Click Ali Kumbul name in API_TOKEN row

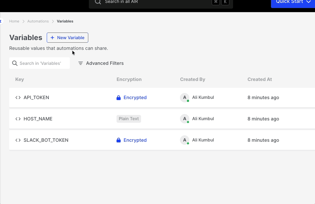pos(203,97)
